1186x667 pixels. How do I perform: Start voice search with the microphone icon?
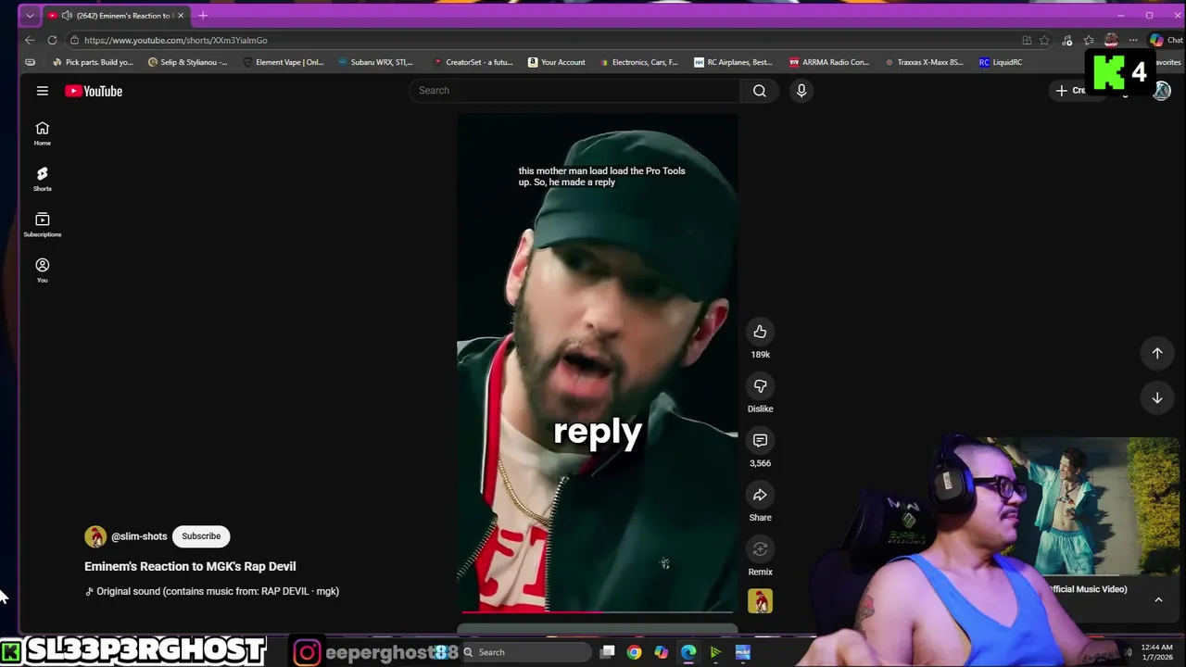[x=801, y=91]
